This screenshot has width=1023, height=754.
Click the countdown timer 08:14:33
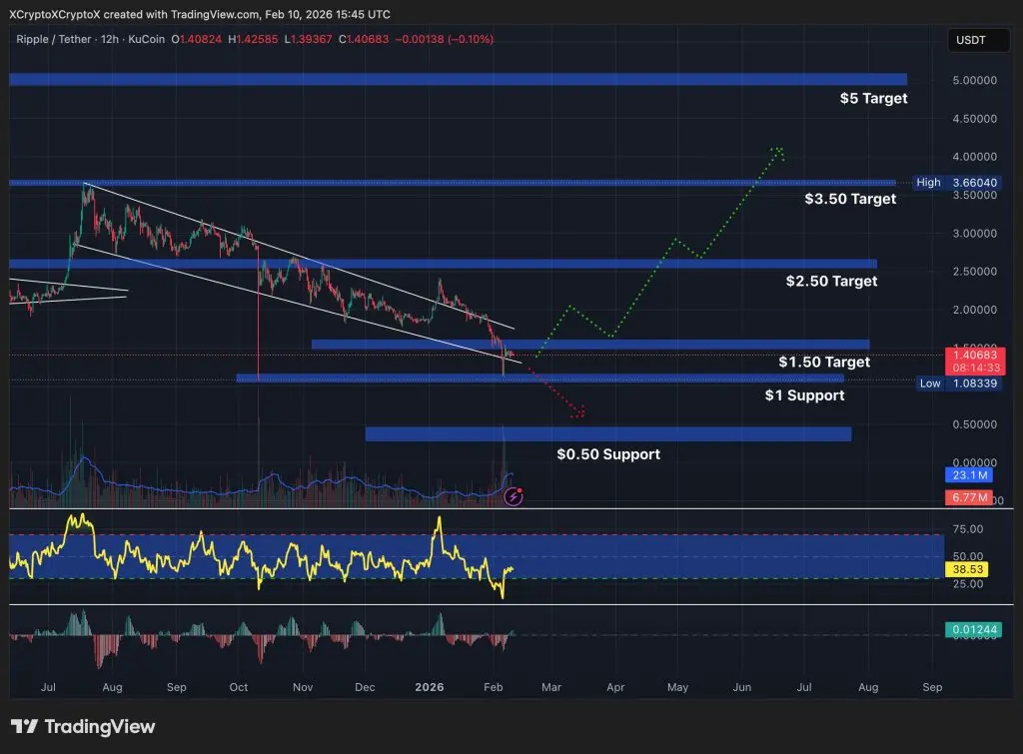click(x=975, y=366)
